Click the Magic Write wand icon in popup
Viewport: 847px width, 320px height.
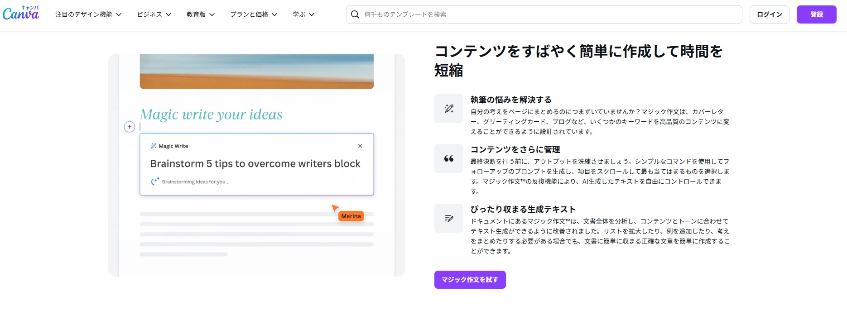coord(154,146)
